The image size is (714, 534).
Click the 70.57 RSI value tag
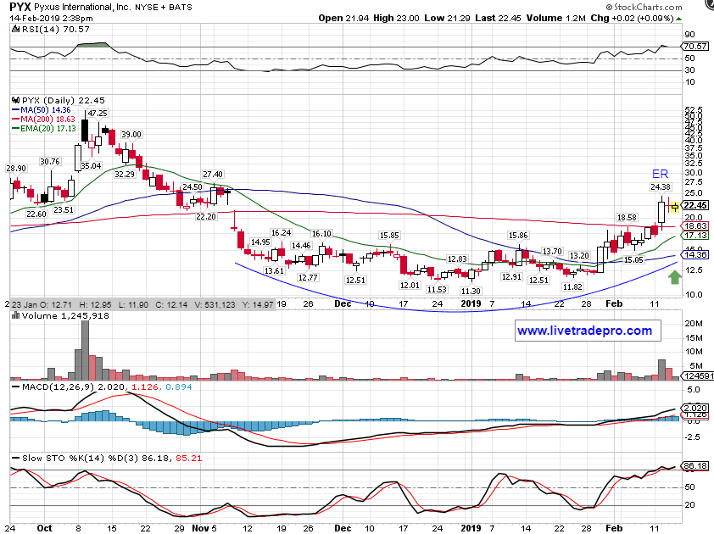[694, 46]
